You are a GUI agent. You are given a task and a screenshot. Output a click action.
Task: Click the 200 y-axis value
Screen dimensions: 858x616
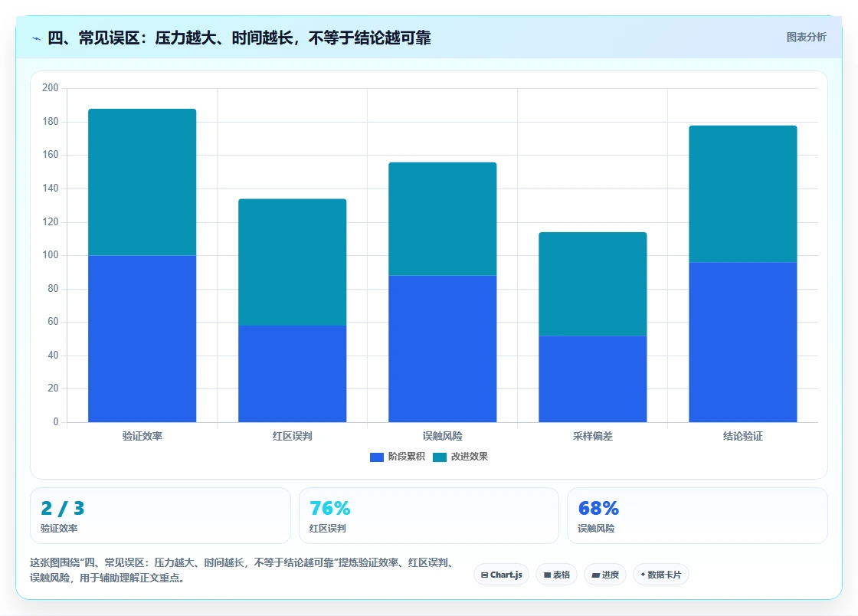[51, 87]
